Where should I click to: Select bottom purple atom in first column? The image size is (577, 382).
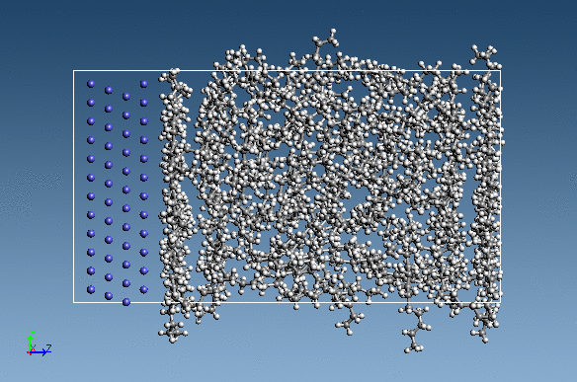tap(91, 290)
